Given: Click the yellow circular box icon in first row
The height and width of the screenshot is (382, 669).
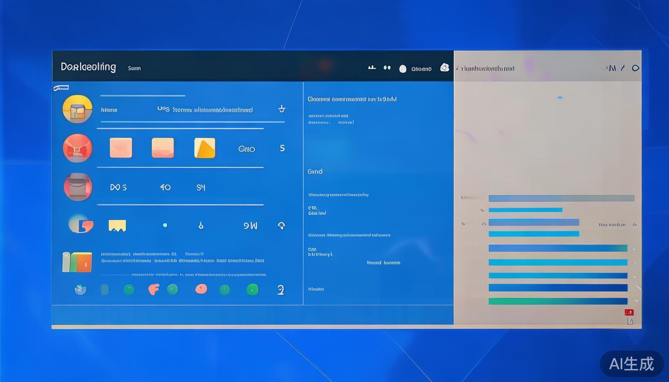Looking at the screenshot, I should (x=77, y=109).
